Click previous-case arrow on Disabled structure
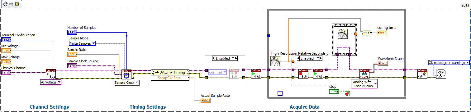This screenshot has width=471, height=112. [214, 58]
